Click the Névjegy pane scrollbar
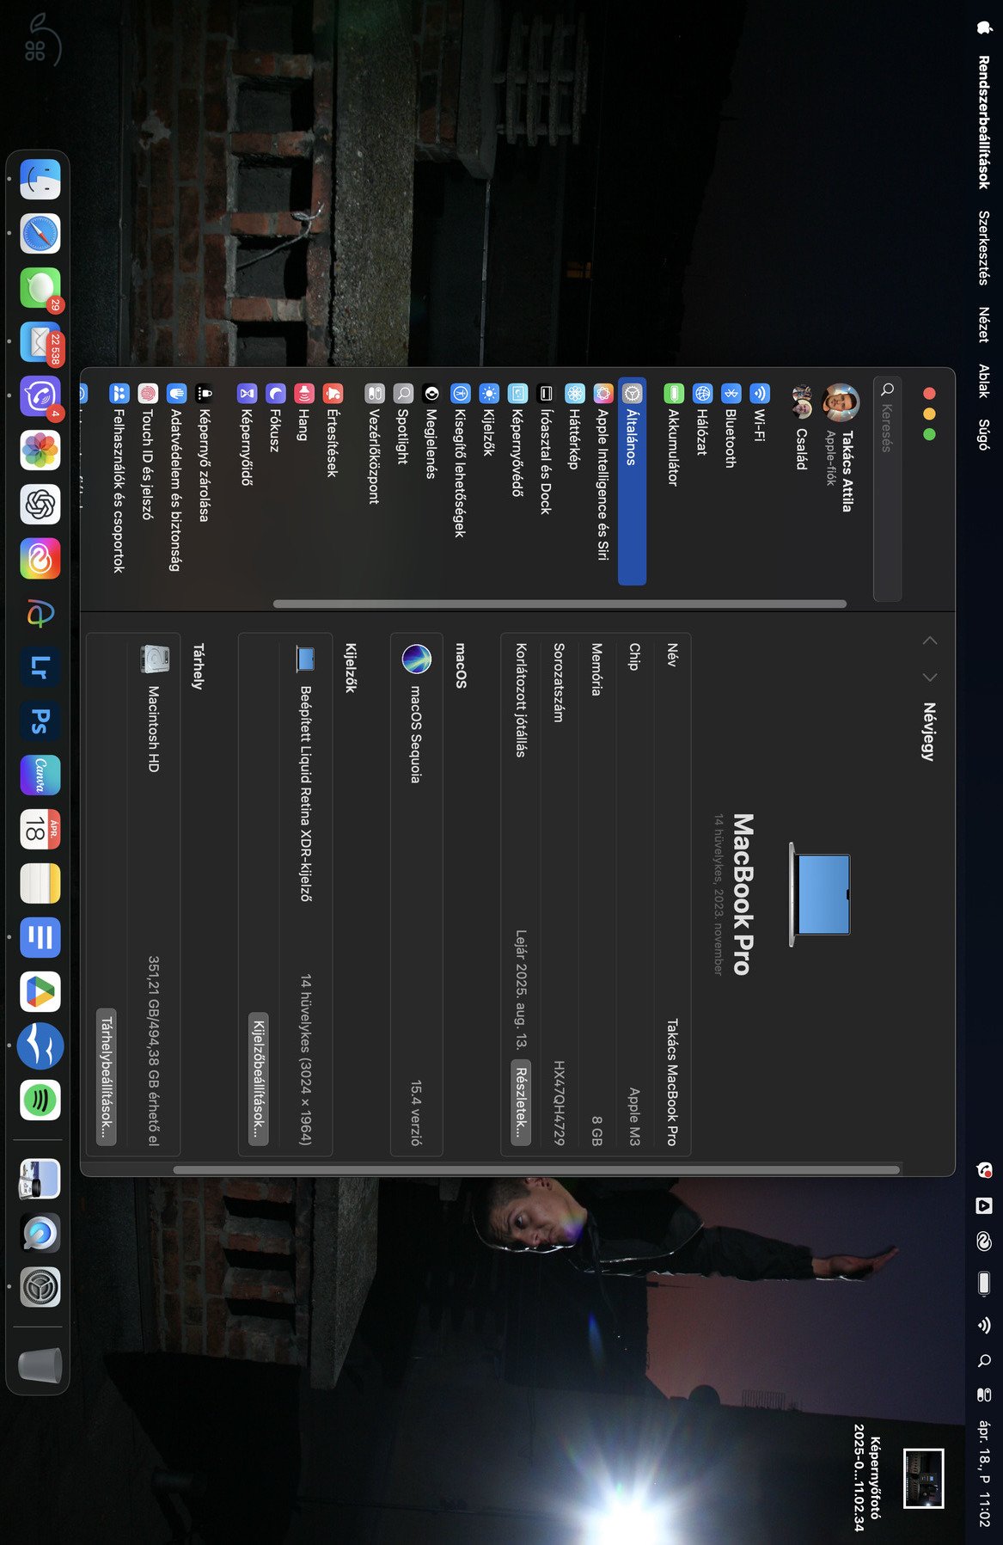 537,1169
